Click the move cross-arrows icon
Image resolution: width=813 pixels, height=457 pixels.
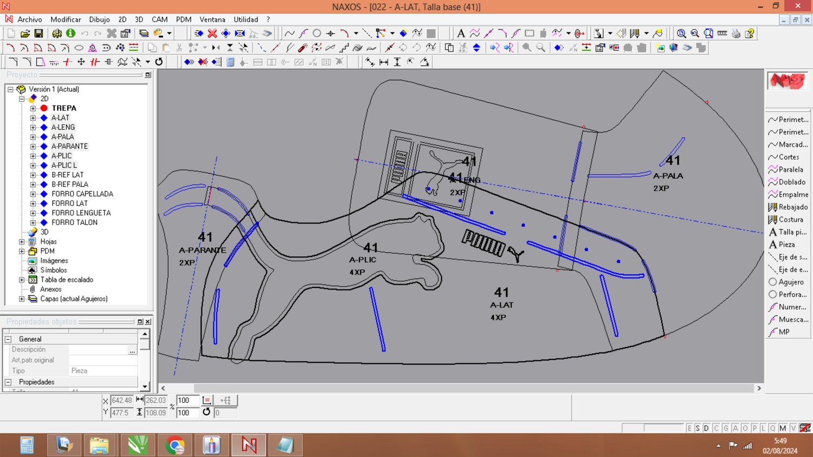coord(81,62)
